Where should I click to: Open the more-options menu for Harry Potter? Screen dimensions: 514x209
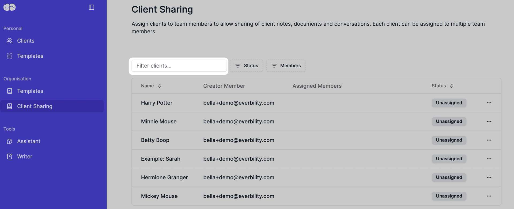pyautogui.click(x=489, y=103)
